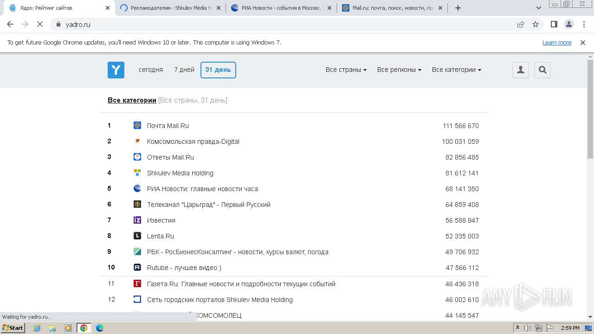Click the volume icon in system tray
Screen dimensions: 594x334
(x=528, y=328)
